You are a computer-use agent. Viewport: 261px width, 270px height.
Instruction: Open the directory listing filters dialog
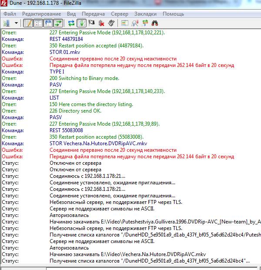[x=125, y=23]
